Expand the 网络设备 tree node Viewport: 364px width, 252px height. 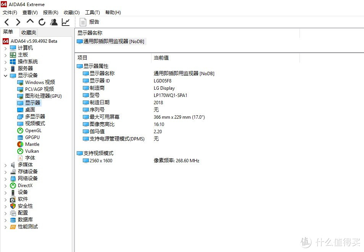(x=6, y=179)
